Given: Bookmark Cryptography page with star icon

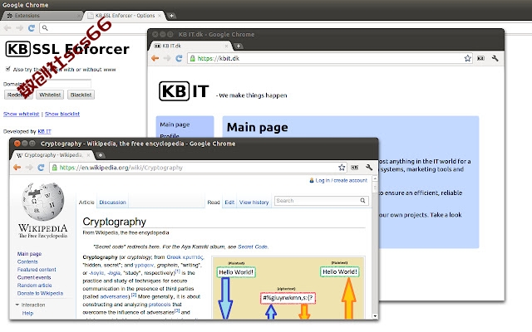Looking at the screenshot, I should click(342, 168).
